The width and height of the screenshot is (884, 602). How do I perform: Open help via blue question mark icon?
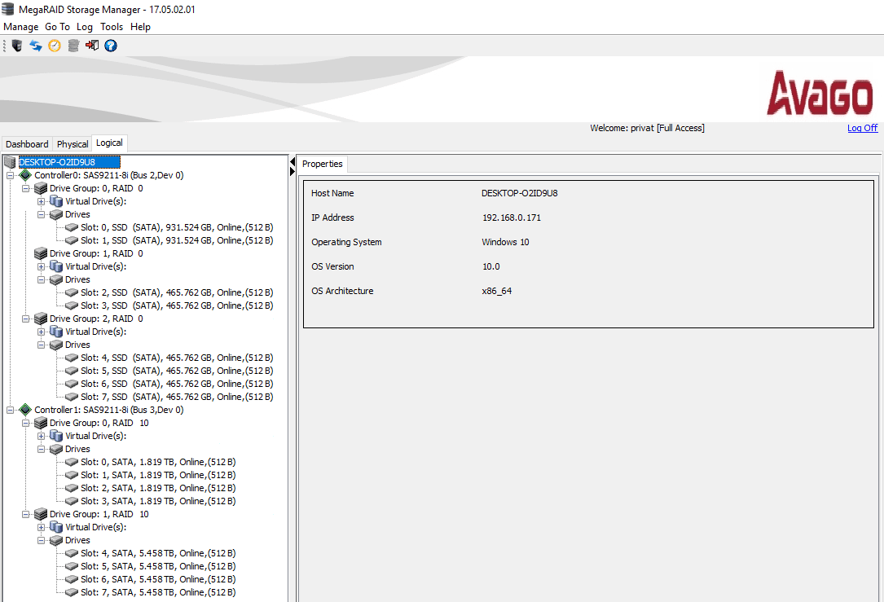(x=111, y=46)
